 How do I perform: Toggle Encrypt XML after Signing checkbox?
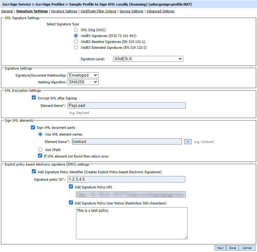coord(34,98)
